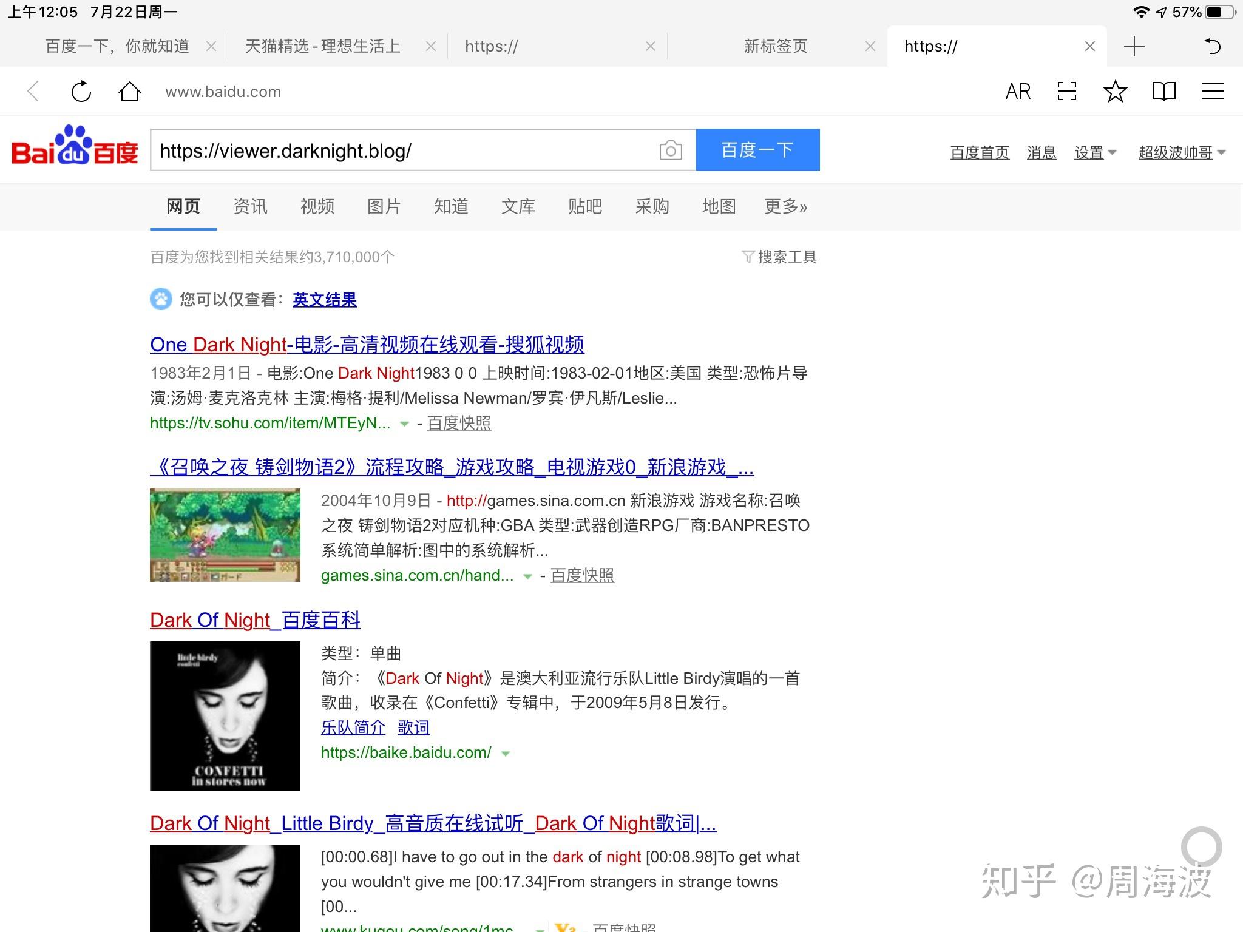Click the paw icon beside 您可以仅查看
Screen dimensions: 1243x932
point(161,299)
